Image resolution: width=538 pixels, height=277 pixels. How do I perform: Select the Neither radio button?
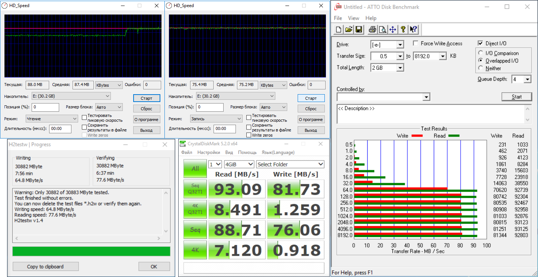pyautogui.click(x=481, y=68)
